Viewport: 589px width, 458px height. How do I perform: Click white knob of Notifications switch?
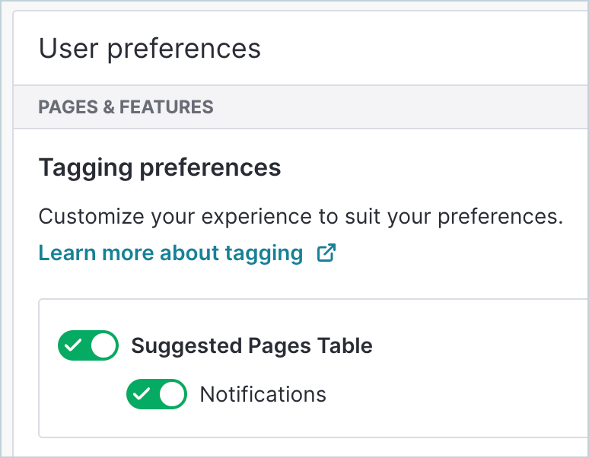click(172, 394)
